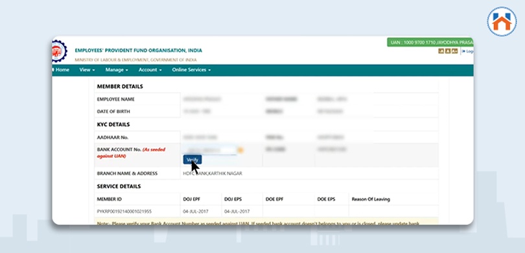
Task: Click the Verify button for bank account
Action: click(x=192, y=160)
